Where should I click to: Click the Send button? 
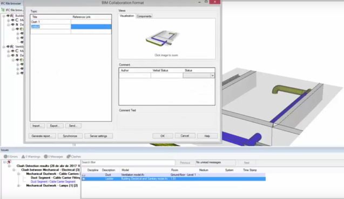tap(73, 126)
